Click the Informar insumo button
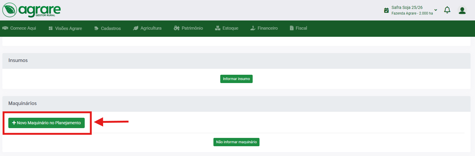Image resolution: width=475 pixels, height=156 pixels. coord(236,79)
